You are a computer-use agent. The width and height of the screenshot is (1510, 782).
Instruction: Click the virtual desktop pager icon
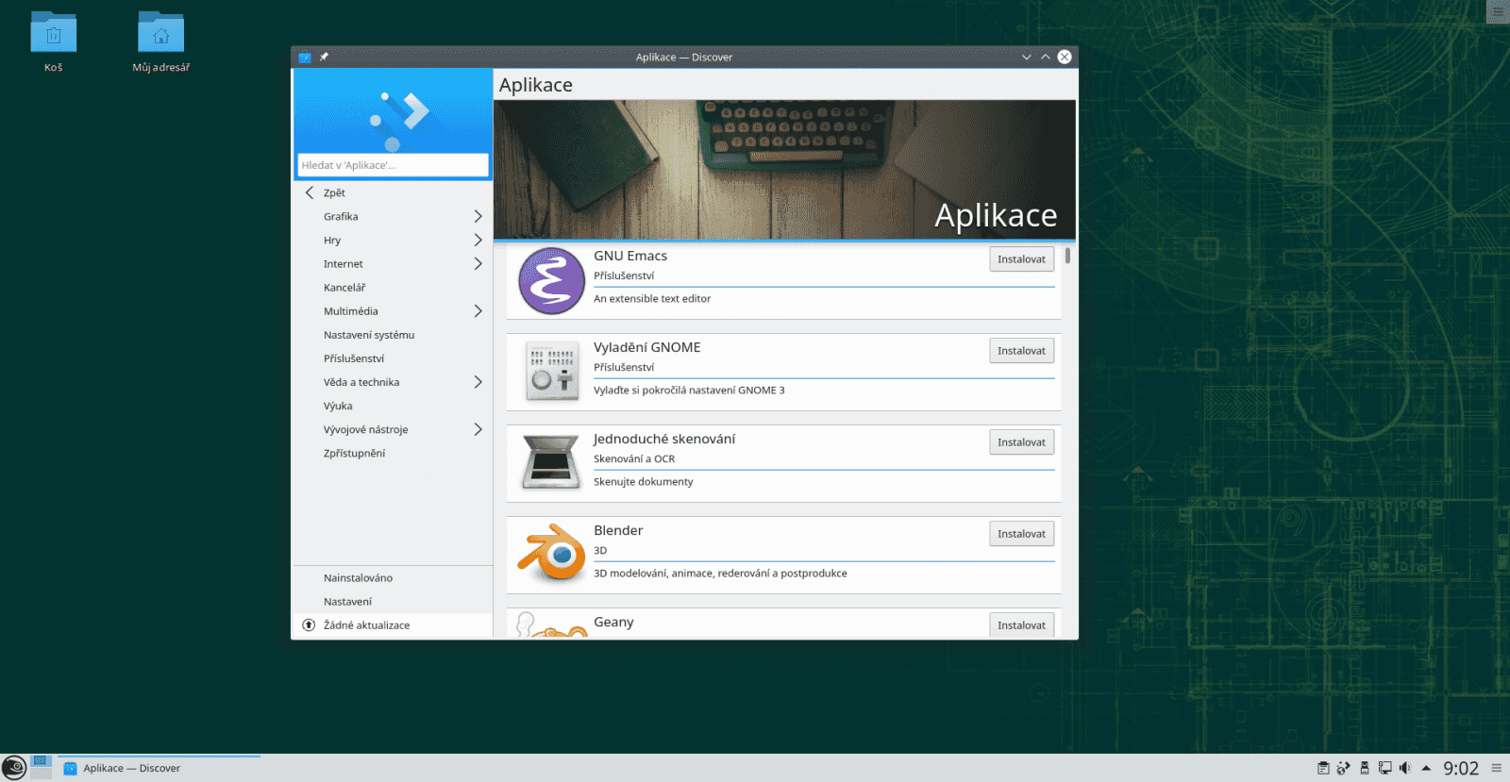click(x=41, y=767)
